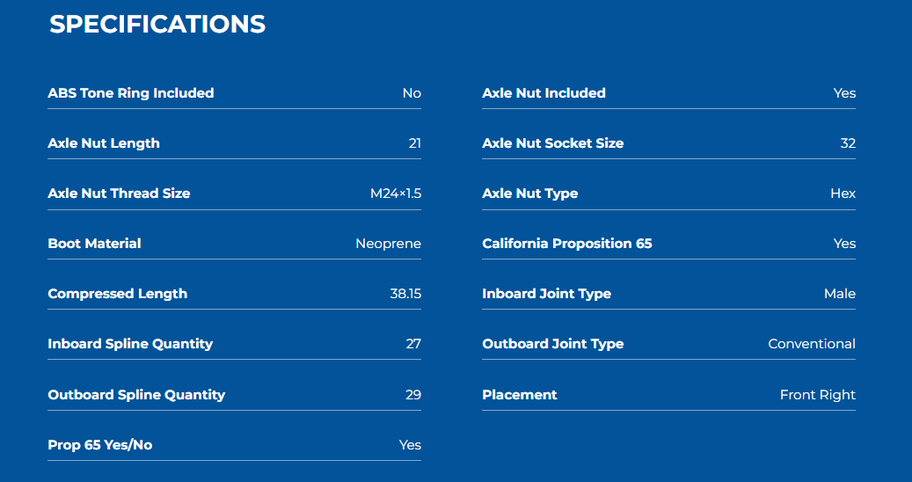Click the Axle Nut Length value 21

tap(415, 143)
